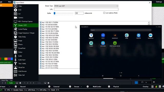Open NDI / Desktop Capture input
164x92 pixels.
tap(26, 21)
